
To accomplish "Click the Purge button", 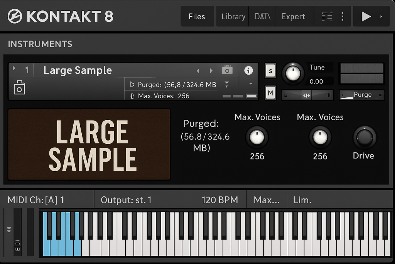I will (x=361, y=95).
